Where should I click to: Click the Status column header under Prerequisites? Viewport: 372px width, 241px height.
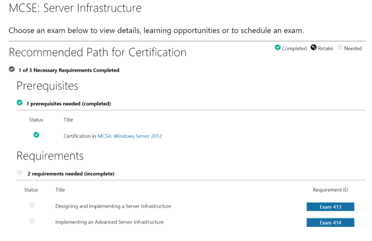click(x=36, y=120)
